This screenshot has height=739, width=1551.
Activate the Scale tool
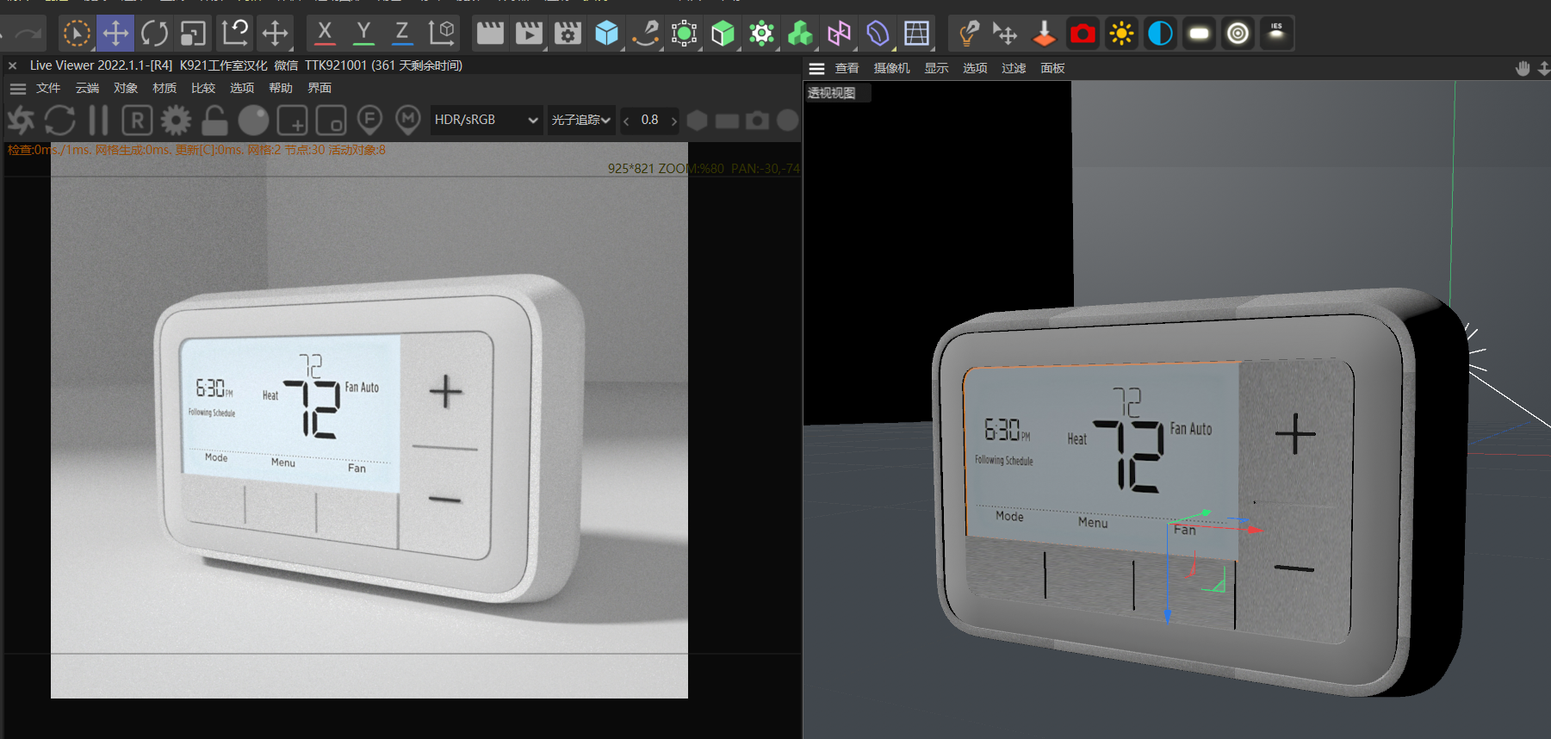click(x=193, y=34)
